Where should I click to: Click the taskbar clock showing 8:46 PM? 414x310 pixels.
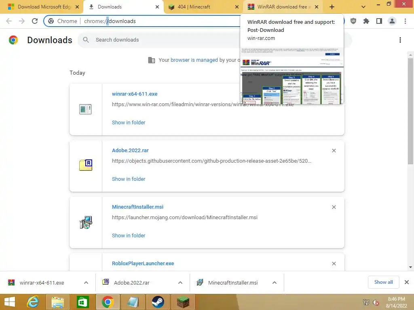[396, 302]
